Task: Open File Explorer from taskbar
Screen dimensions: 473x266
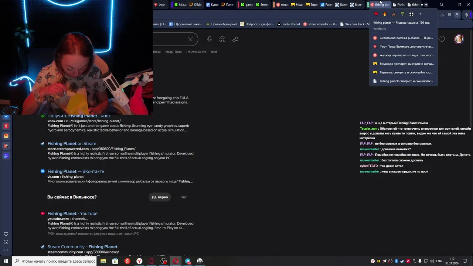Action: click(x=103, y=261)
